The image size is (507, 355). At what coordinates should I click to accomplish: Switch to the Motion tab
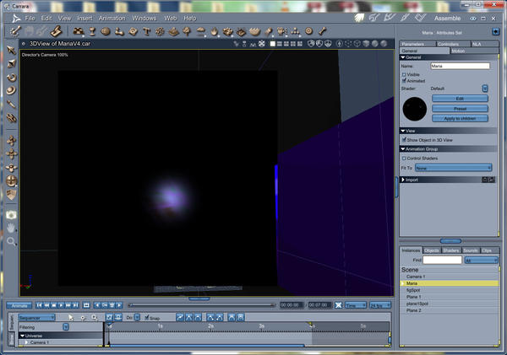pos(458,51)
